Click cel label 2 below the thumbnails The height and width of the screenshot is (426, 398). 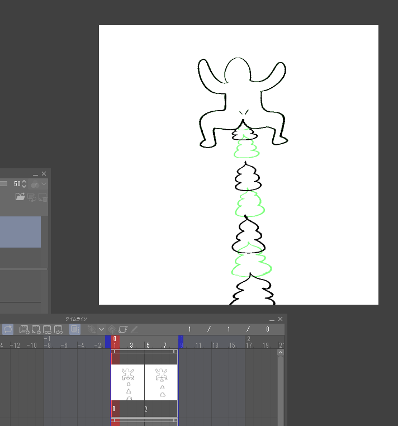tap(146, 409)
